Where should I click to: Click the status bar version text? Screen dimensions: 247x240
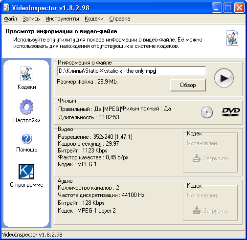[32, 235]
